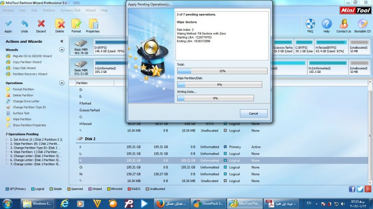Viewport: 373px width, 209px height.
Task: Open the Dynamic Disk menu
Action: (70, 10)
